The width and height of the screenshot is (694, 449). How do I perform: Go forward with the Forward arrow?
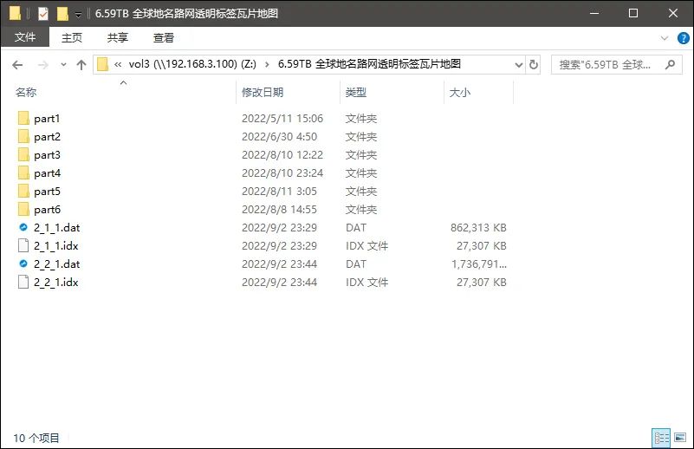[43, 65]
